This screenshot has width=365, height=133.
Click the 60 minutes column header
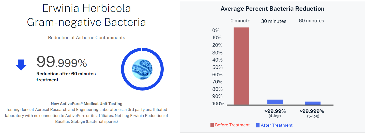311,21
